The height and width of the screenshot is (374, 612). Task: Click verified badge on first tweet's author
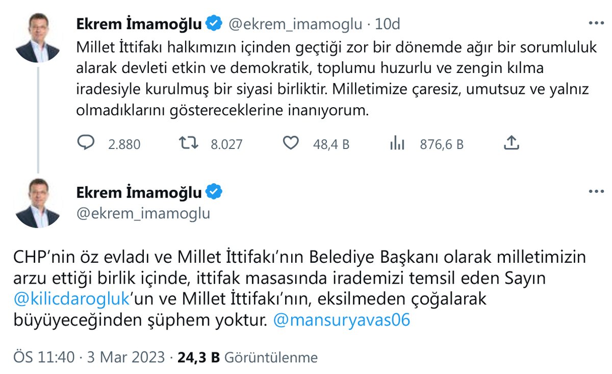pos(214,23)
